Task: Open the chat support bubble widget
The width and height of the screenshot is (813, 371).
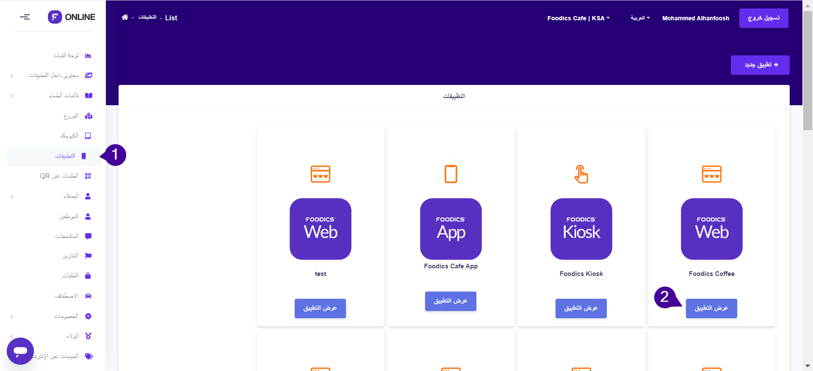Action: pyautogui.click(x=20, y=351)
